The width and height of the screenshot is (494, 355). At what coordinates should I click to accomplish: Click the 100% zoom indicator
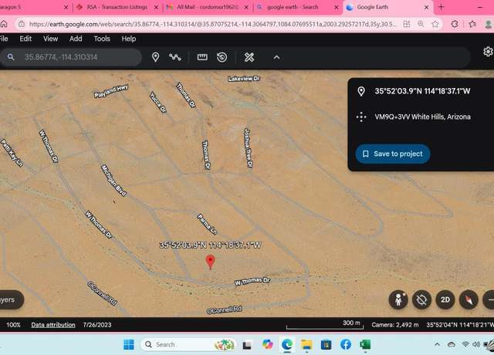tap(14, 325)
